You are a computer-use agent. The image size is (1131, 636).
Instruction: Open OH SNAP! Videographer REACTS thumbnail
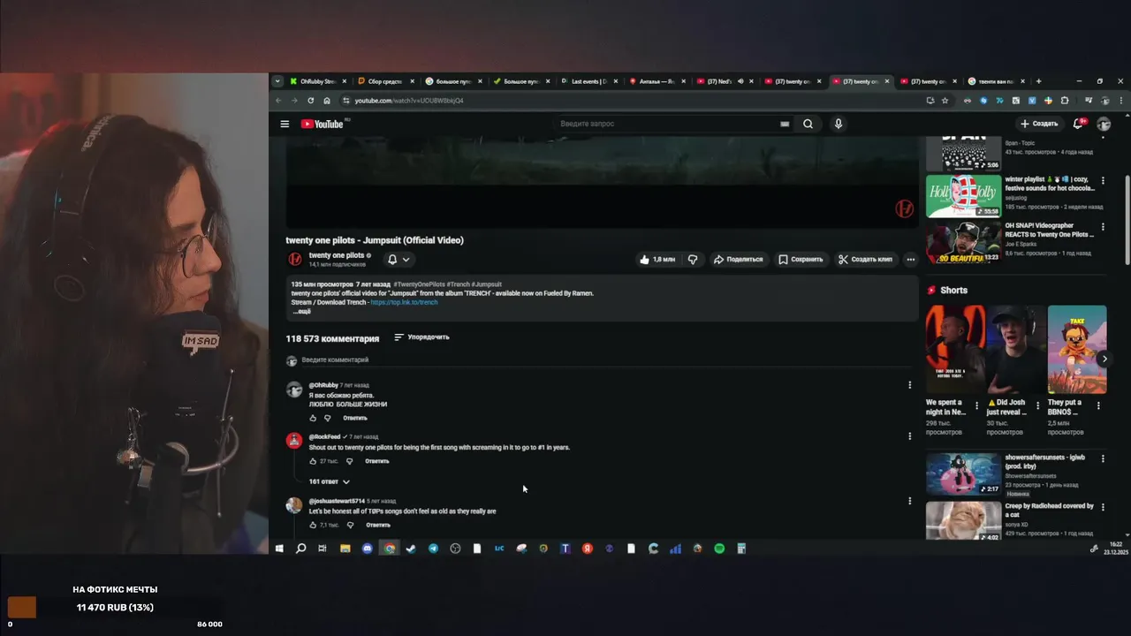click(x=963, y=242)
